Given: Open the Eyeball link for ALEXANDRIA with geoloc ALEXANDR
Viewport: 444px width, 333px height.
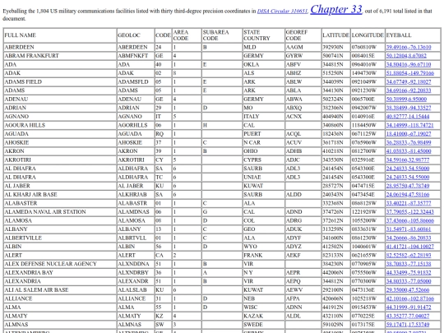Looking at the screenshot, I should coord(409,281).
